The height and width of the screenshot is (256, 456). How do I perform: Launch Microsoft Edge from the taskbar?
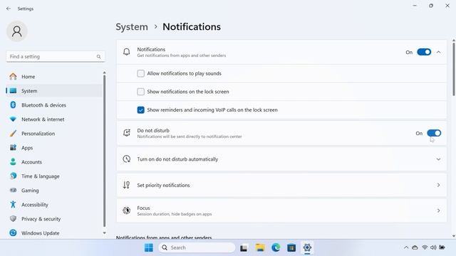(x=276, y=247)
